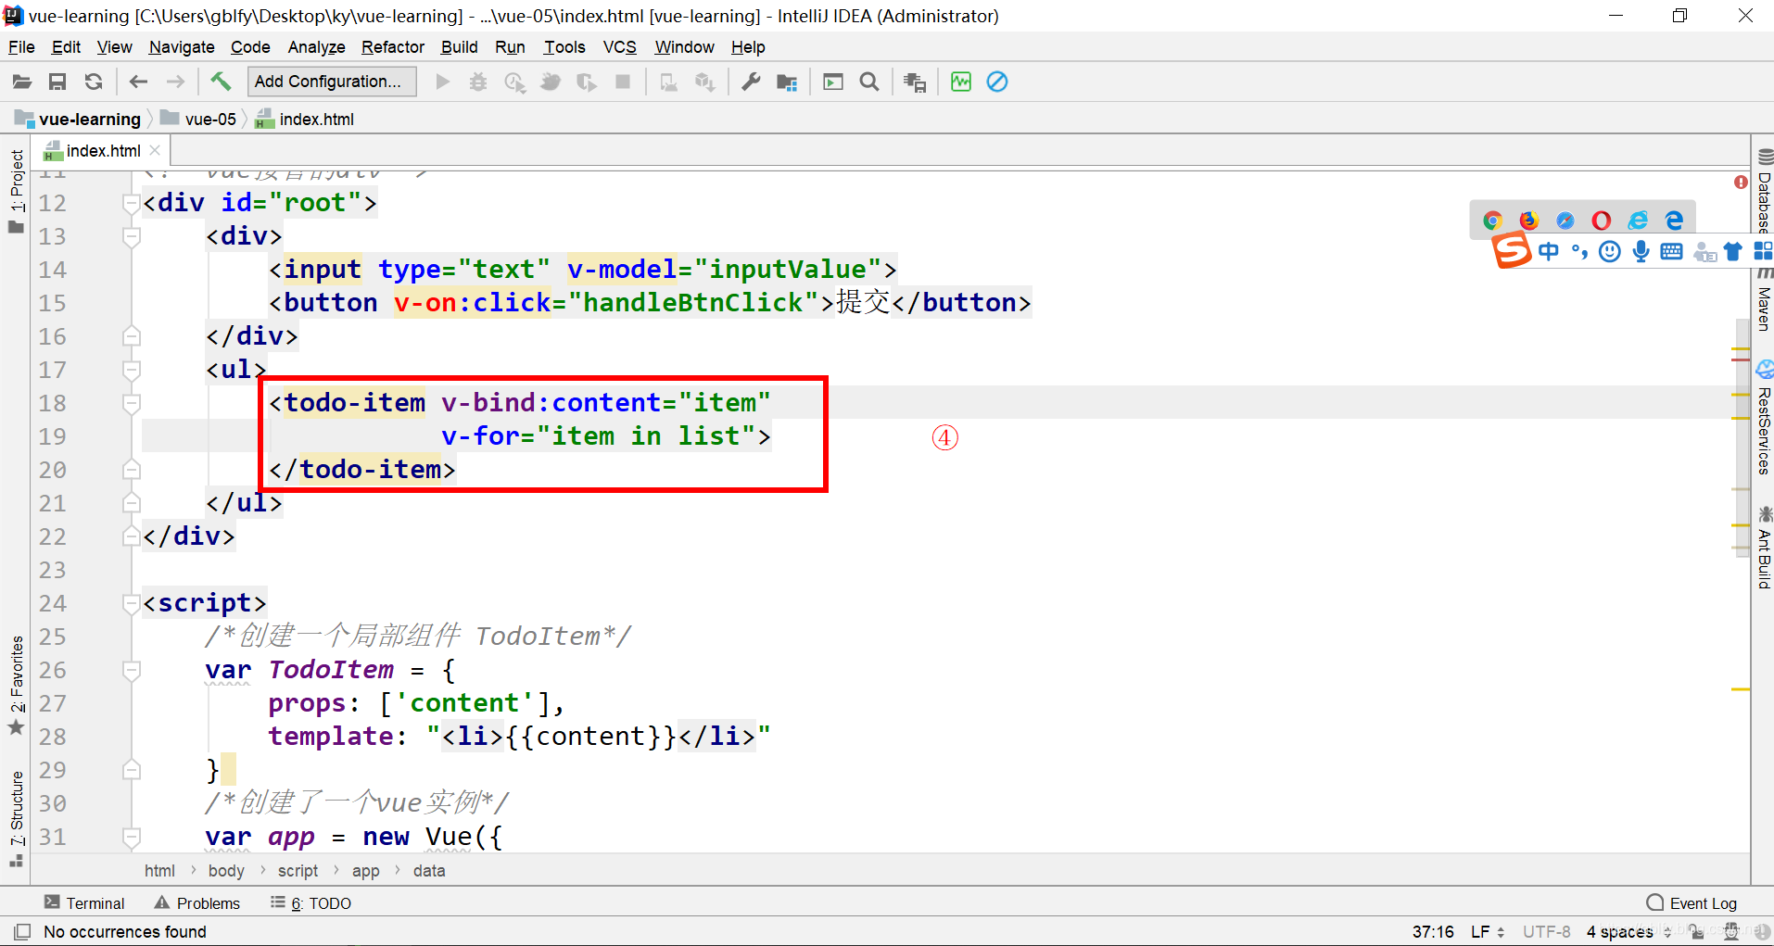
Task: Toggle Sogou Chinese/English mode button
Action: tap(1549, 251)
